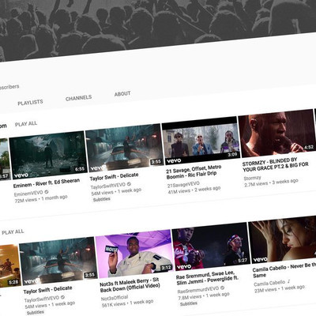Click title 'Camila Cabello - Never Be the Same'
Screen dimensions: 316x316
(284, 269)
